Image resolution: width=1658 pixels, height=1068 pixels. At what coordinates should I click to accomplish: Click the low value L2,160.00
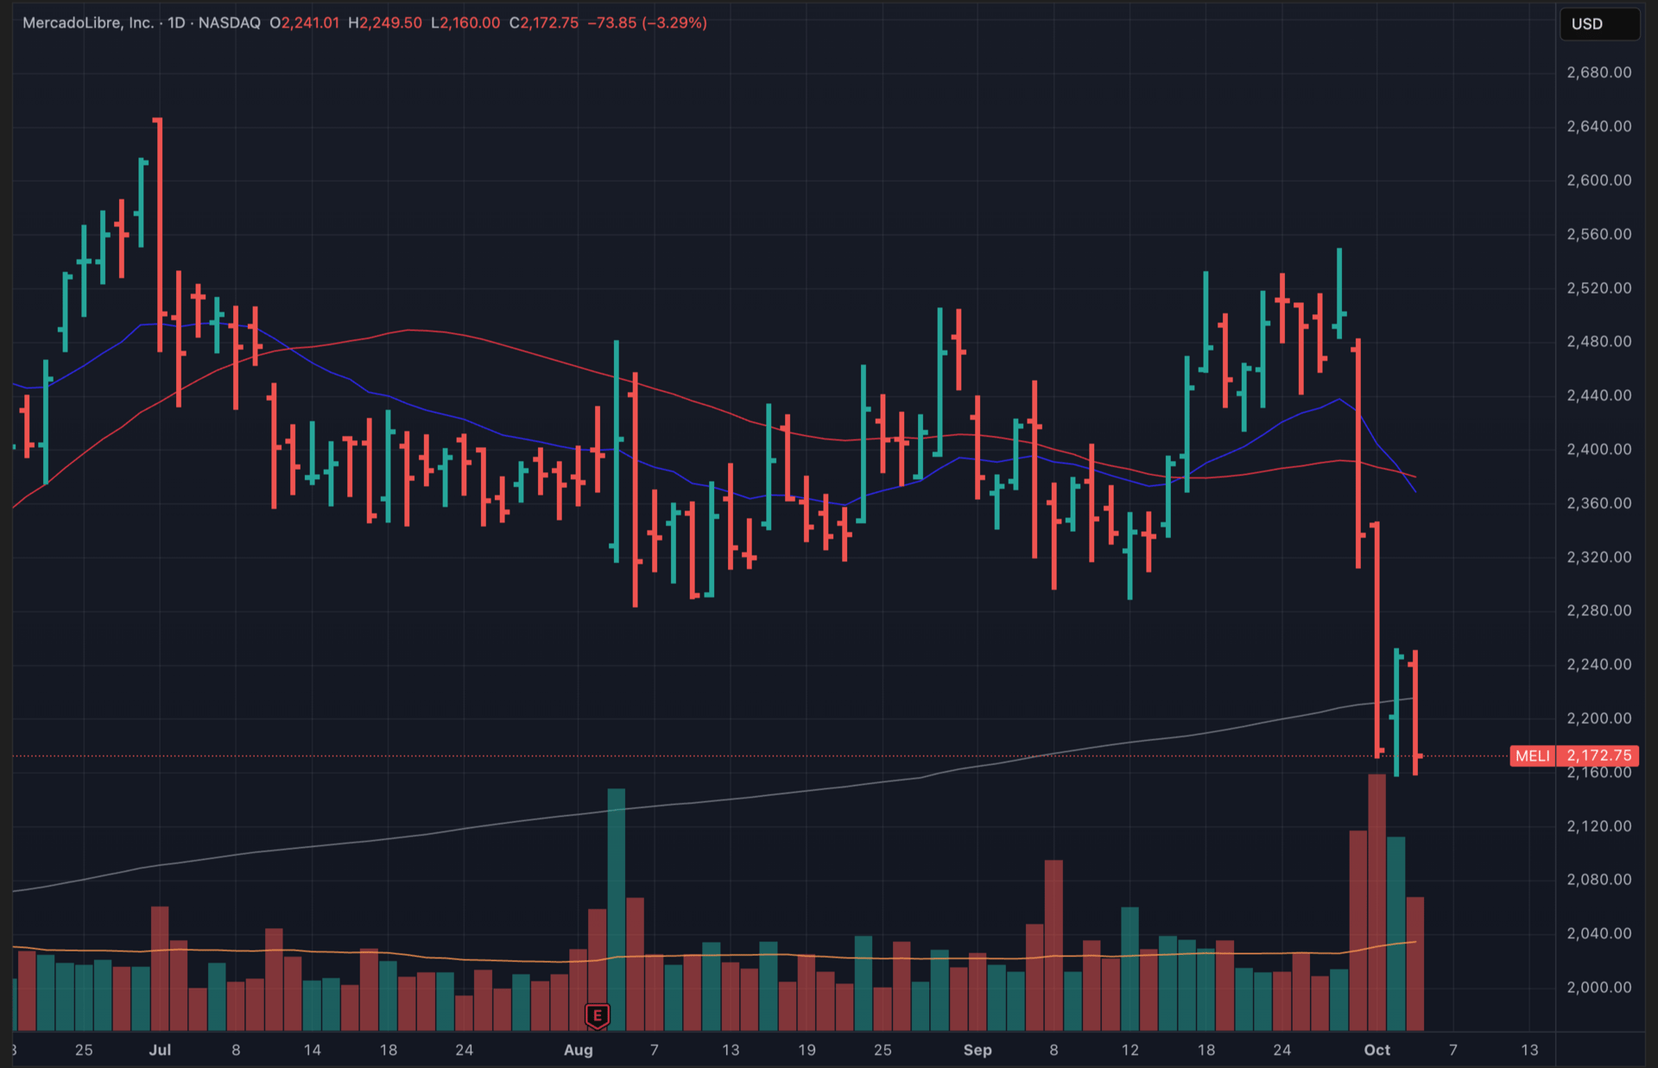[465, 22]
